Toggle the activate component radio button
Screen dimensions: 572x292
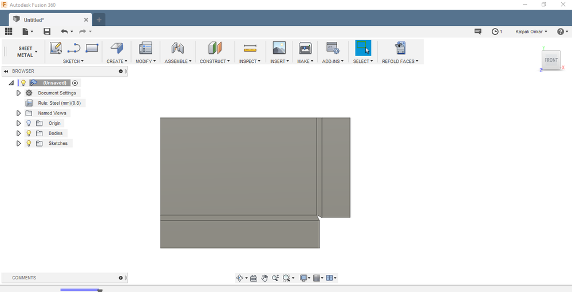point(75,83)
